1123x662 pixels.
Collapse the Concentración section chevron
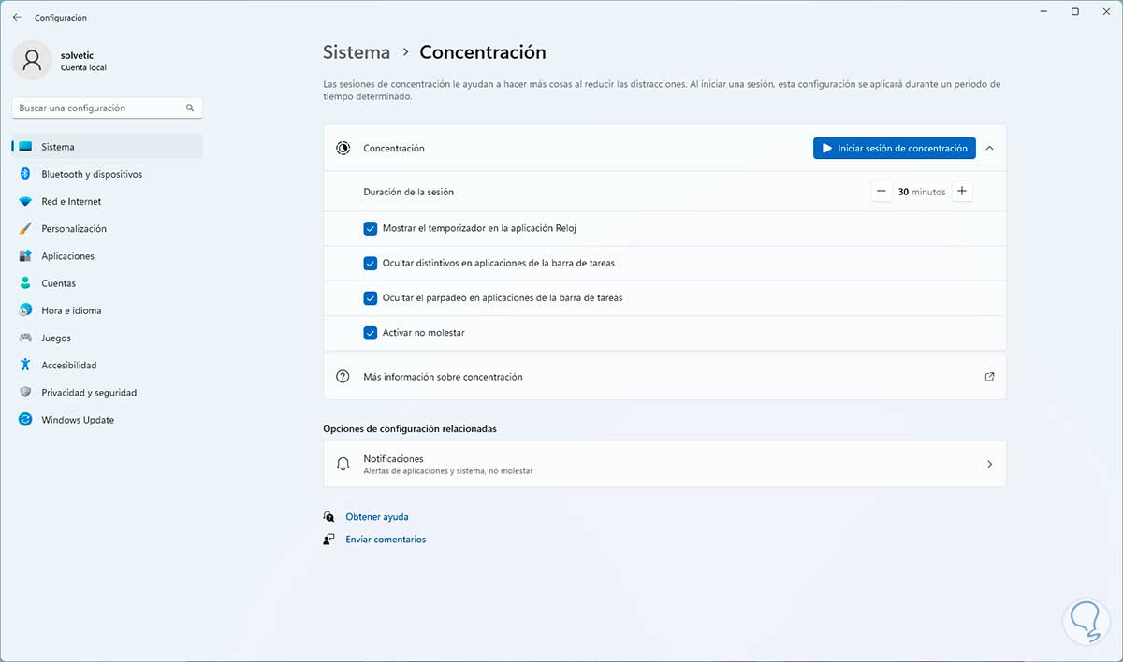coord(990,148)
